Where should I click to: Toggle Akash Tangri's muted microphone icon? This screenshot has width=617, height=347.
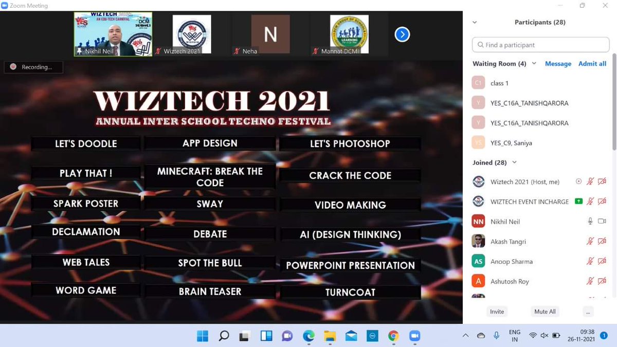coord(590,241)
